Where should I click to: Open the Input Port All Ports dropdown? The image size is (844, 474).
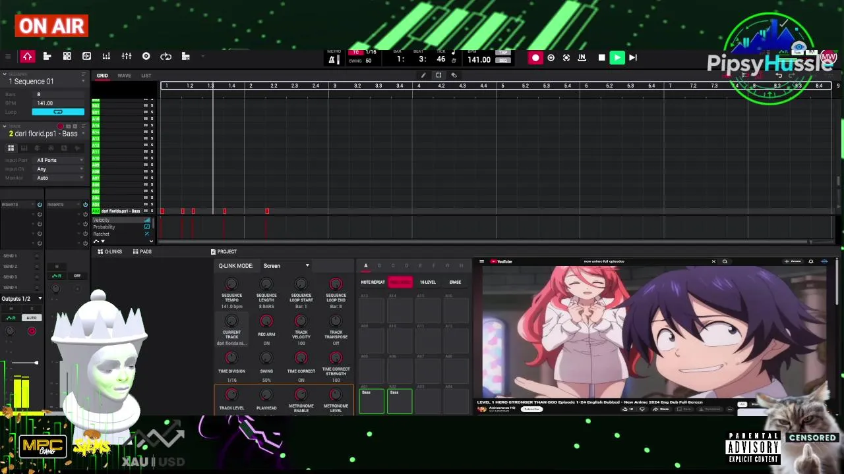[59, 160]
